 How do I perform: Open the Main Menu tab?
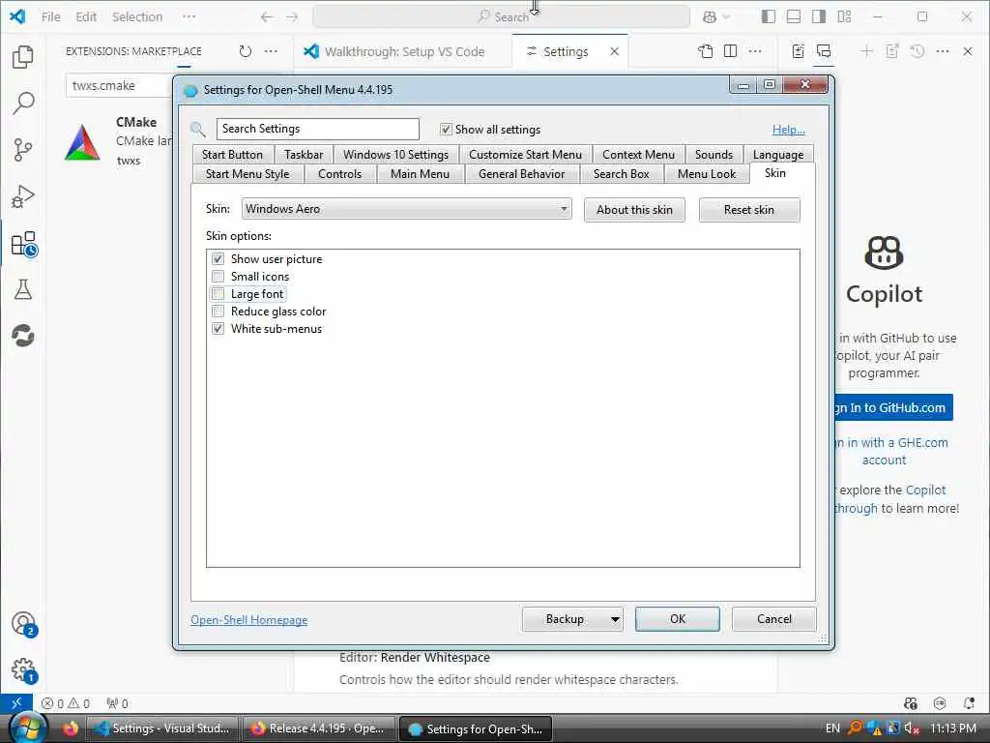(420, 174)
